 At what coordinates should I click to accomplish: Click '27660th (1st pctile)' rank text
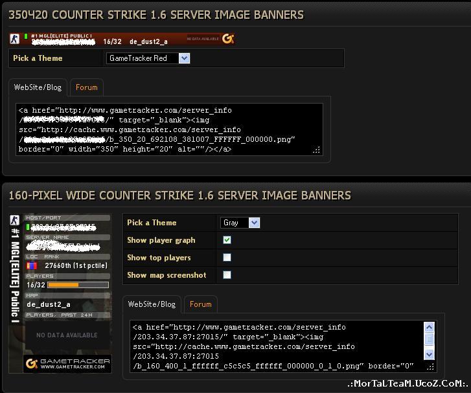click(x=76, y=265)
